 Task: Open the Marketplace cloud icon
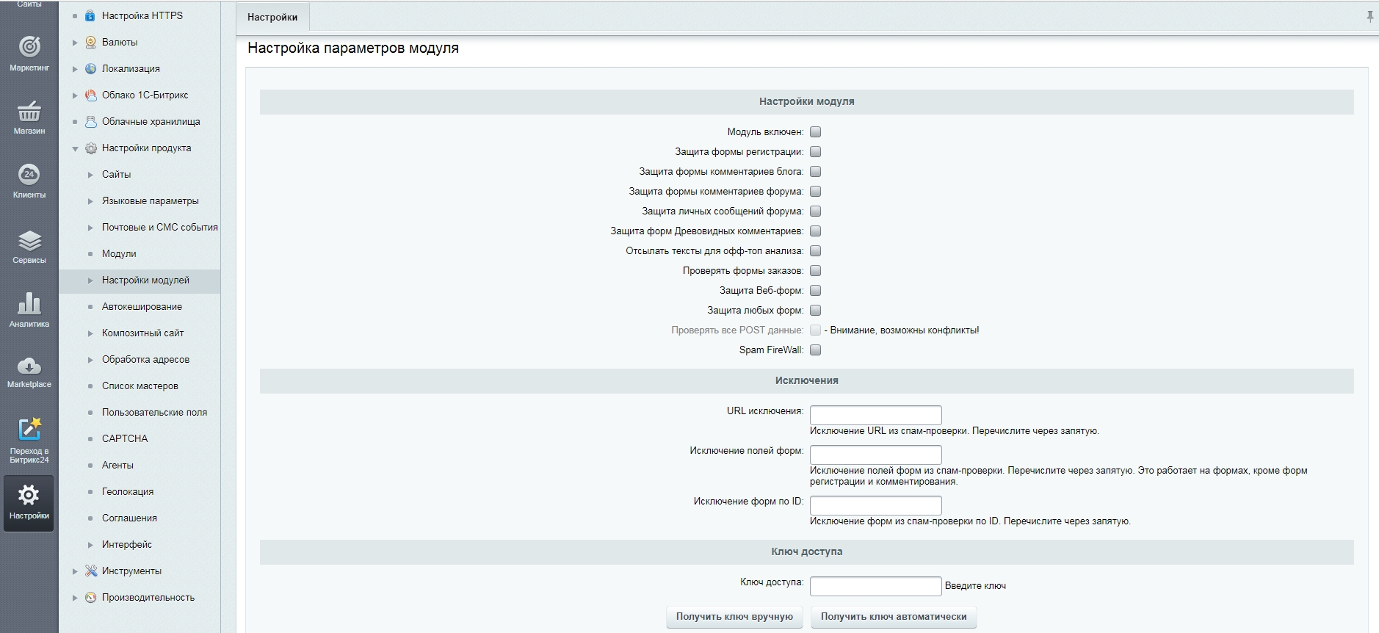point(29,366)
